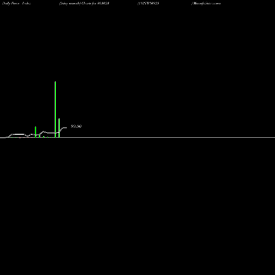Click the second-tallest green bar

coord(59,128)
